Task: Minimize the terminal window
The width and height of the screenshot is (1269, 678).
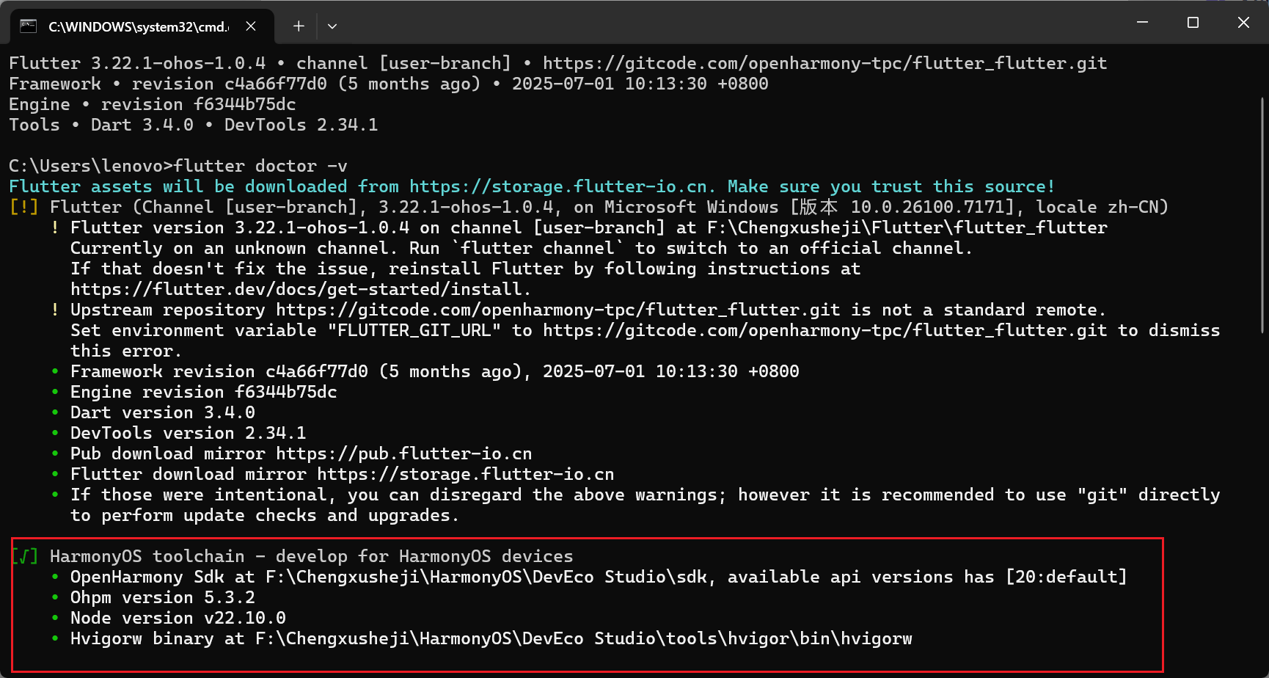Action: [x=1142, y=23]
